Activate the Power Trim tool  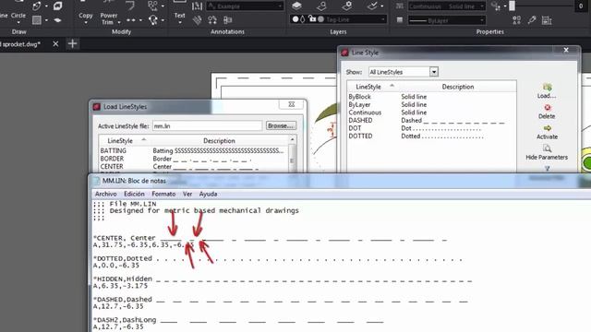(x=109, y=18)
